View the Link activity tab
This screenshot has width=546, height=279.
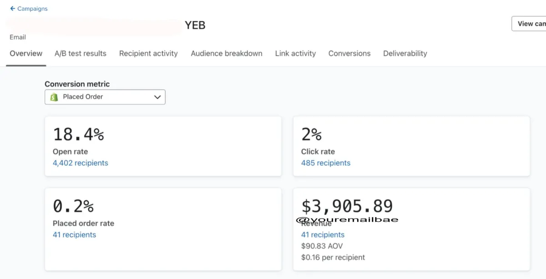295,54
